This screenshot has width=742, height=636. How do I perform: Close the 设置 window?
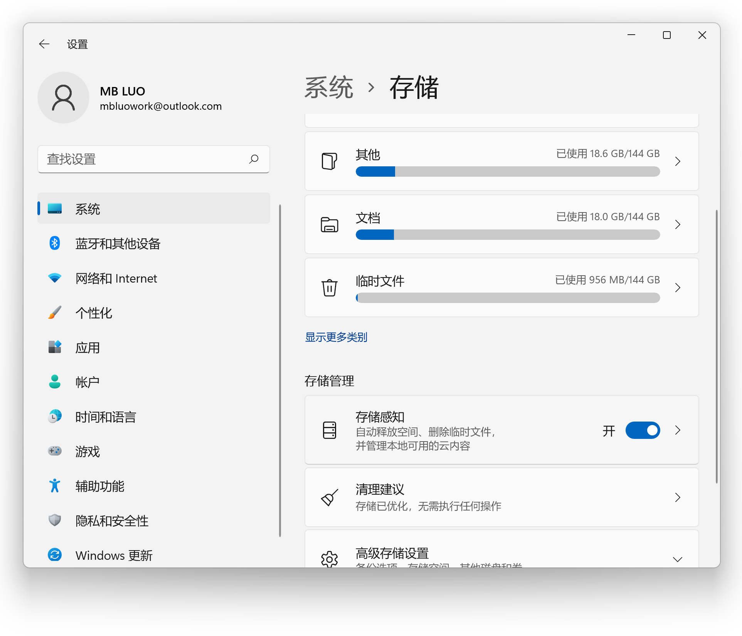pyautogui.click(x=702, y=35)
